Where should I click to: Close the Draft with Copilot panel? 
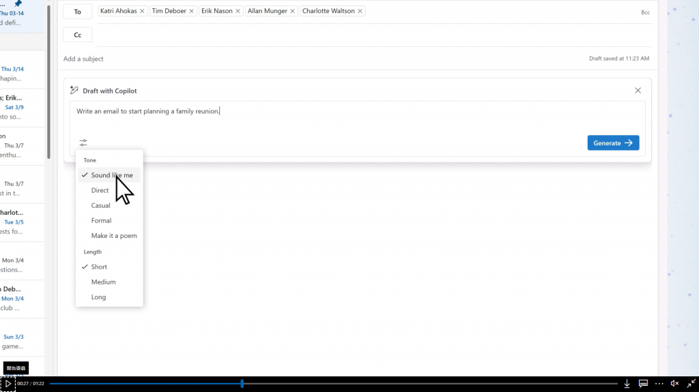[x=638, y=91]
